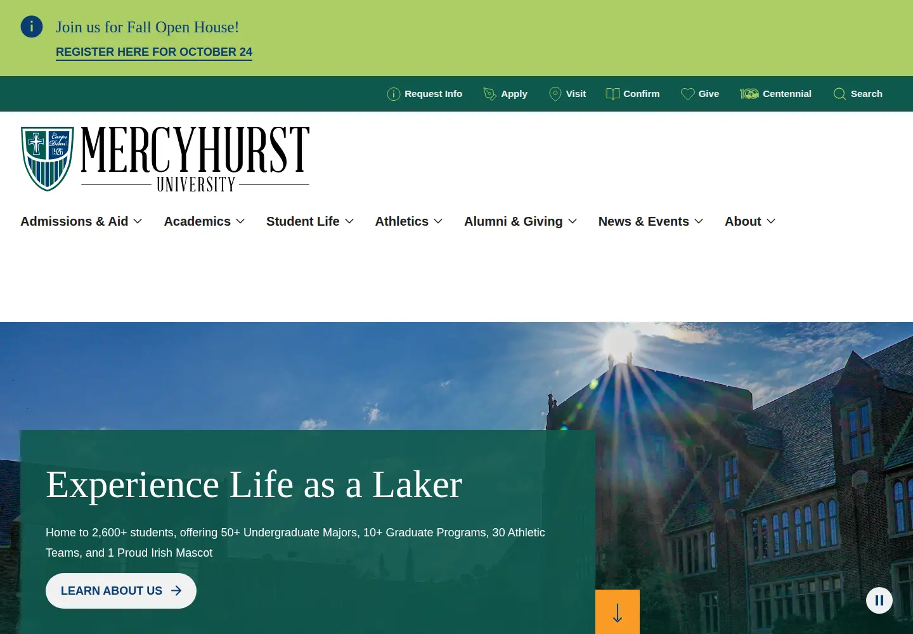Open the Student Life menu label
The image size is (913, 634).
click(302, 221)
